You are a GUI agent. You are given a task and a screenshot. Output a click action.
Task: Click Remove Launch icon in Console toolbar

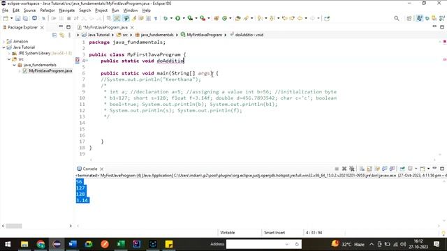pos(344,169)
